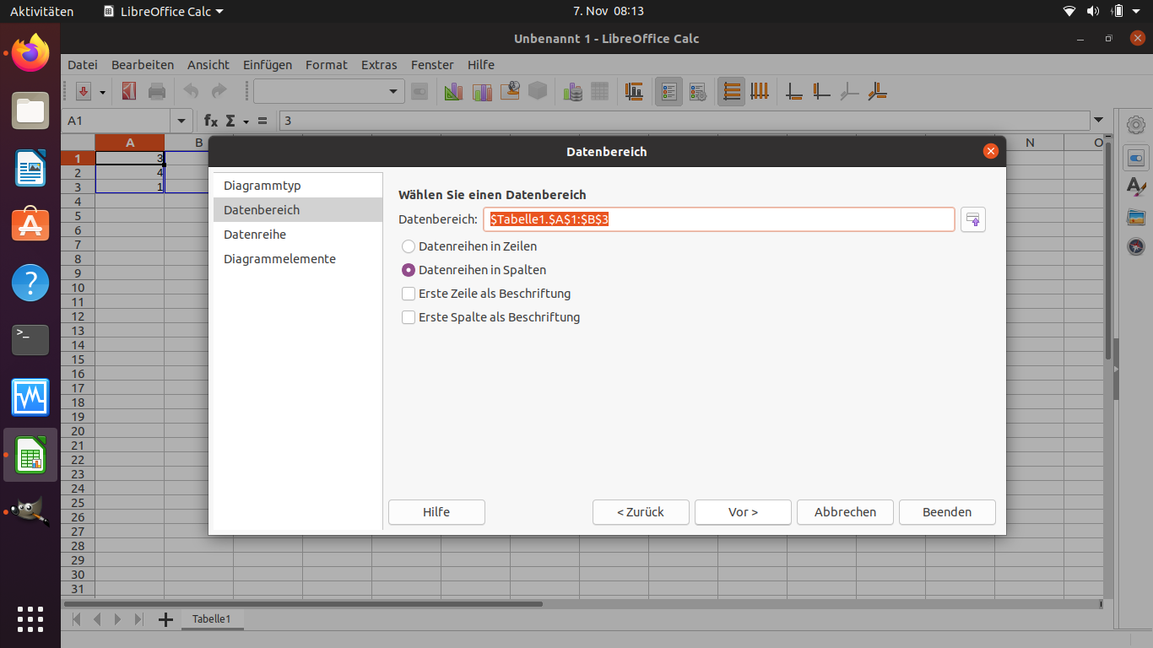The height and width of the screenshot is (648, 1153).
Task: Select the Diagrammelemente wizard step
Action: [x=298, y=259]
